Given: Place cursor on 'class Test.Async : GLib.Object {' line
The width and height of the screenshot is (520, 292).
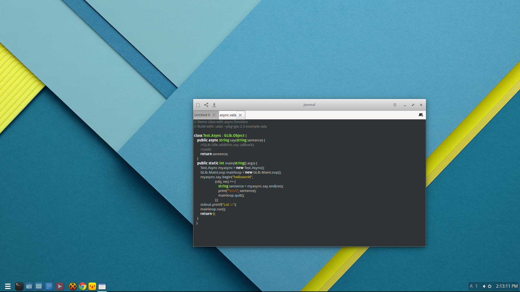Looking at the screenshot, I should 220,136.
